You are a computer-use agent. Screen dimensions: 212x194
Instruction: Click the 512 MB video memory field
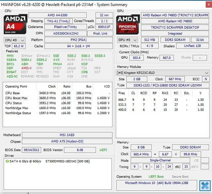coord(150,40)
